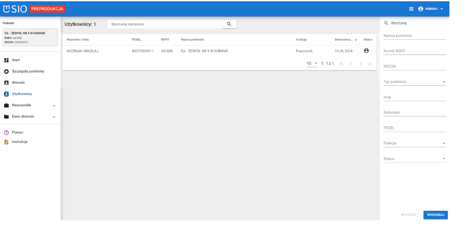Click the Pomoc help question icon
Screen dimensions: 472x247
point(6,133)
